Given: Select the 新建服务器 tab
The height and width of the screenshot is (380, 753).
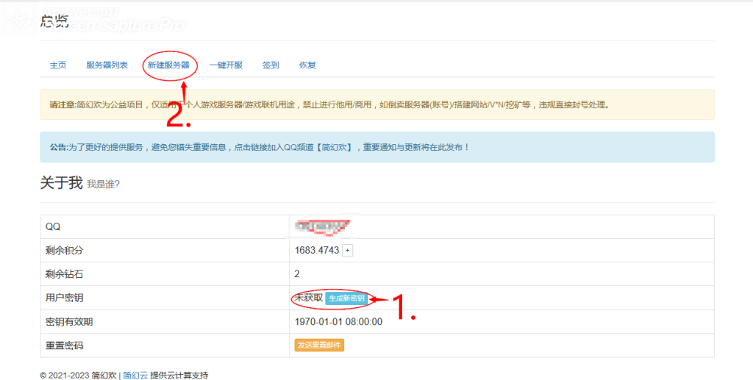Looking at the screenshot, I should (168, 65).
